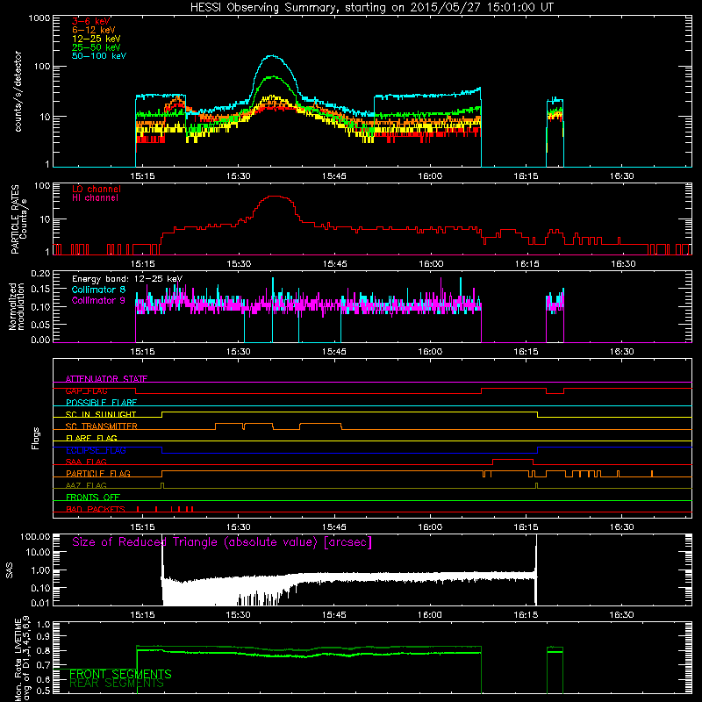This screenshot has height=702, width=702.
Task: Click the ATTENUATOR_STATE flag label
Action: [x=106, y=379]
